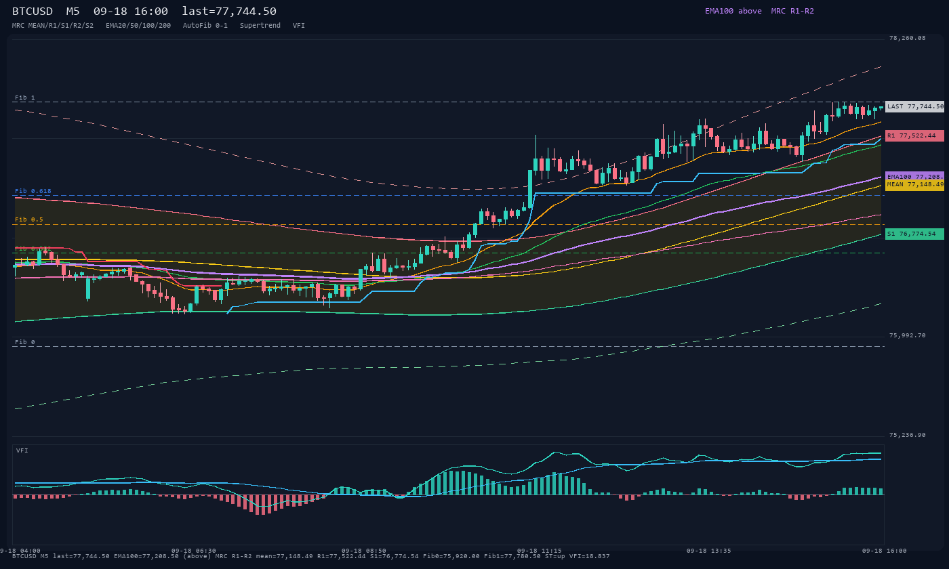Viewport: 949px width, 569px height.
Task: Click the 09-18 13:35 time label
Action: pyautogui.click(x=709, y=551)
